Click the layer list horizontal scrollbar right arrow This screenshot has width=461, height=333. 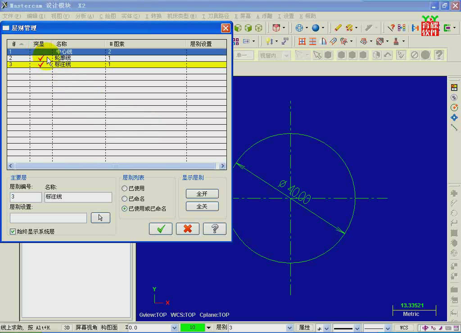pyautogui.click(x=222, y=166)
